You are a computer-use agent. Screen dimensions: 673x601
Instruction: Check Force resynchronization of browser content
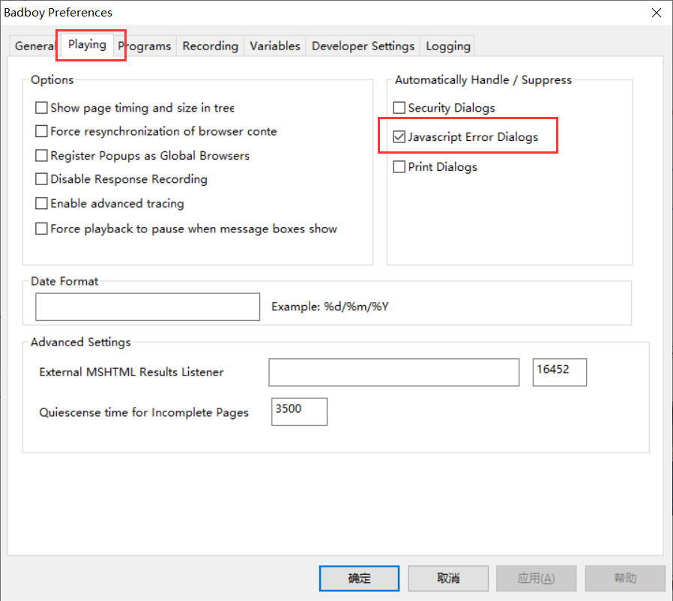(x=42, y=131)
